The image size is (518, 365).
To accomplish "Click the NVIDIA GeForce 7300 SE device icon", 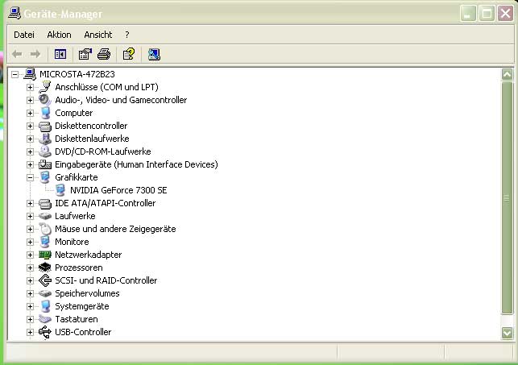I will coord(60,190).
